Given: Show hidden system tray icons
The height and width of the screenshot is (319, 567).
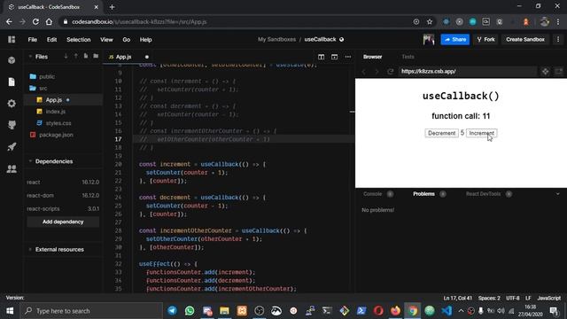Looking at the screenshot, I should pyautogui.click(x=461, y=311).
